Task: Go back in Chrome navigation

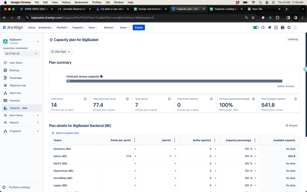Action: pyautogui.click(x=5, y=18)
